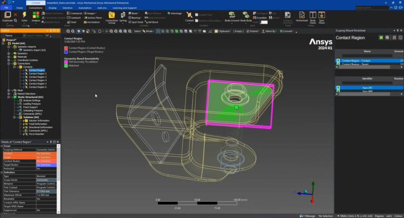
Task: Toggle checkbox for Face 261 row
Action: [x=338, y=88]
